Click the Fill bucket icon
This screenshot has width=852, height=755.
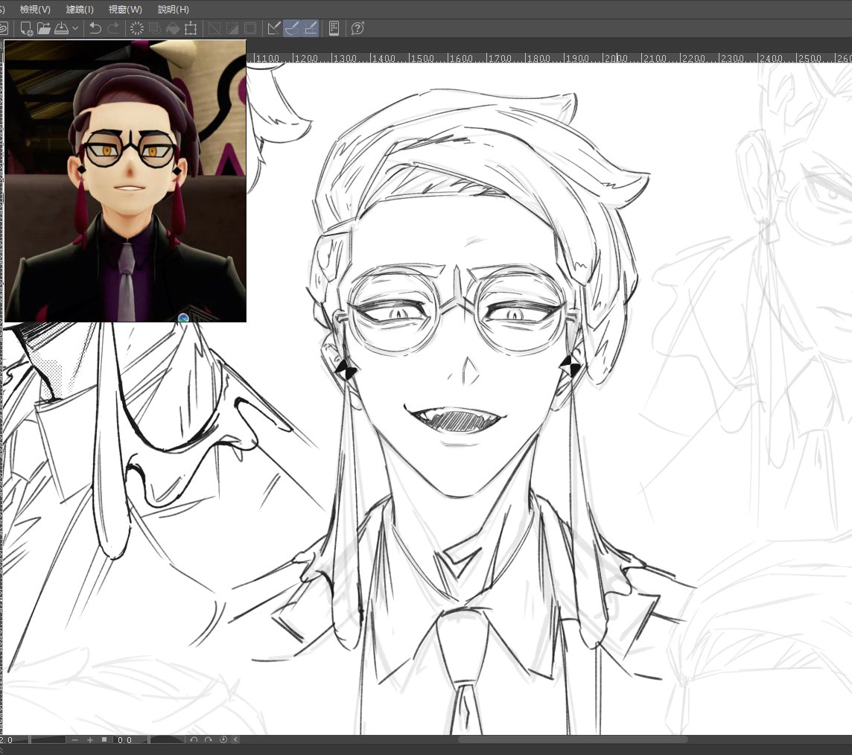click(x=173, y=28)
